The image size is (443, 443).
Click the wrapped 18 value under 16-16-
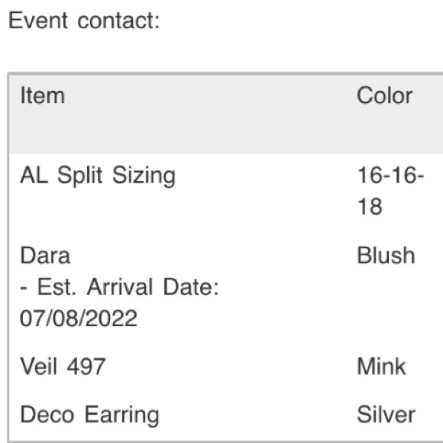tap(370, 206)
